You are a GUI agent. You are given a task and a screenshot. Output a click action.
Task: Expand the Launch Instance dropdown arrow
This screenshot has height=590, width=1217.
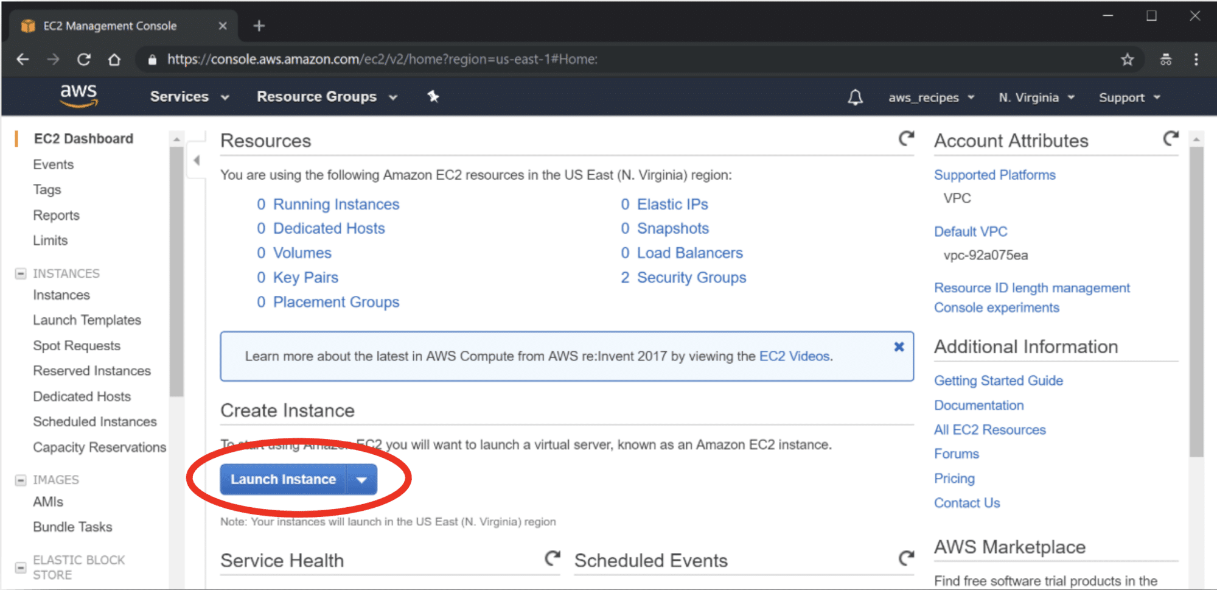362,480
